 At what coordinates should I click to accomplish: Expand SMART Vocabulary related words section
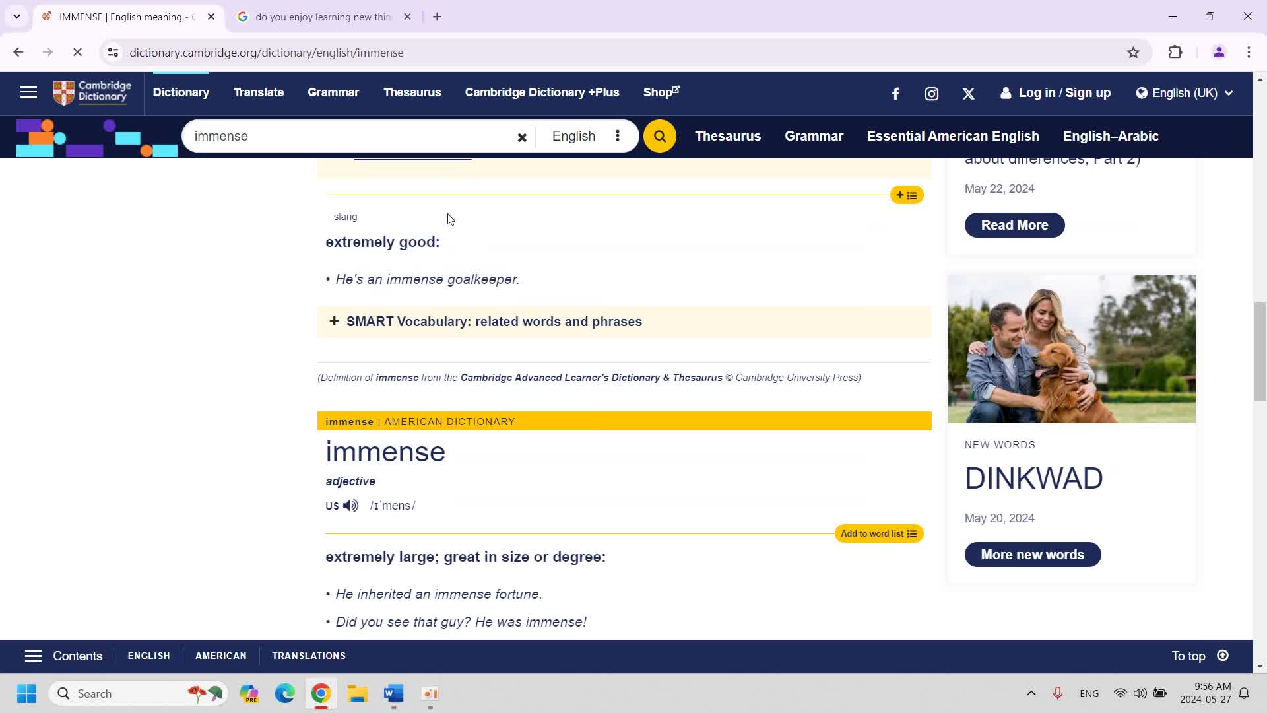click(493, 322)
